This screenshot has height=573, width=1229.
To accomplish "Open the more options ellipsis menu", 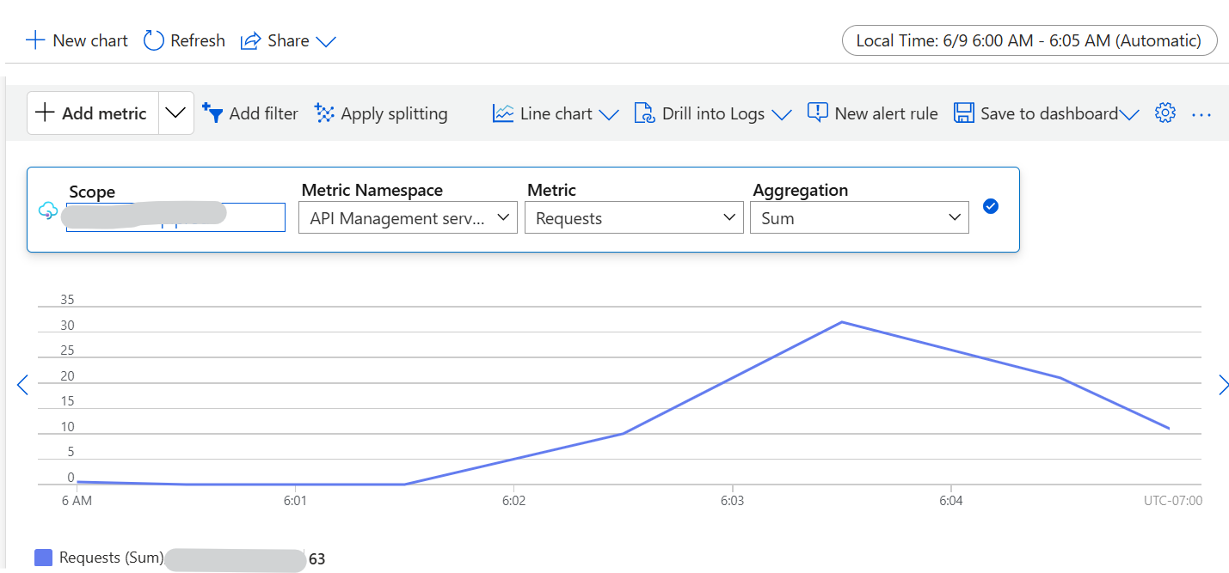I will (1201, 114).
